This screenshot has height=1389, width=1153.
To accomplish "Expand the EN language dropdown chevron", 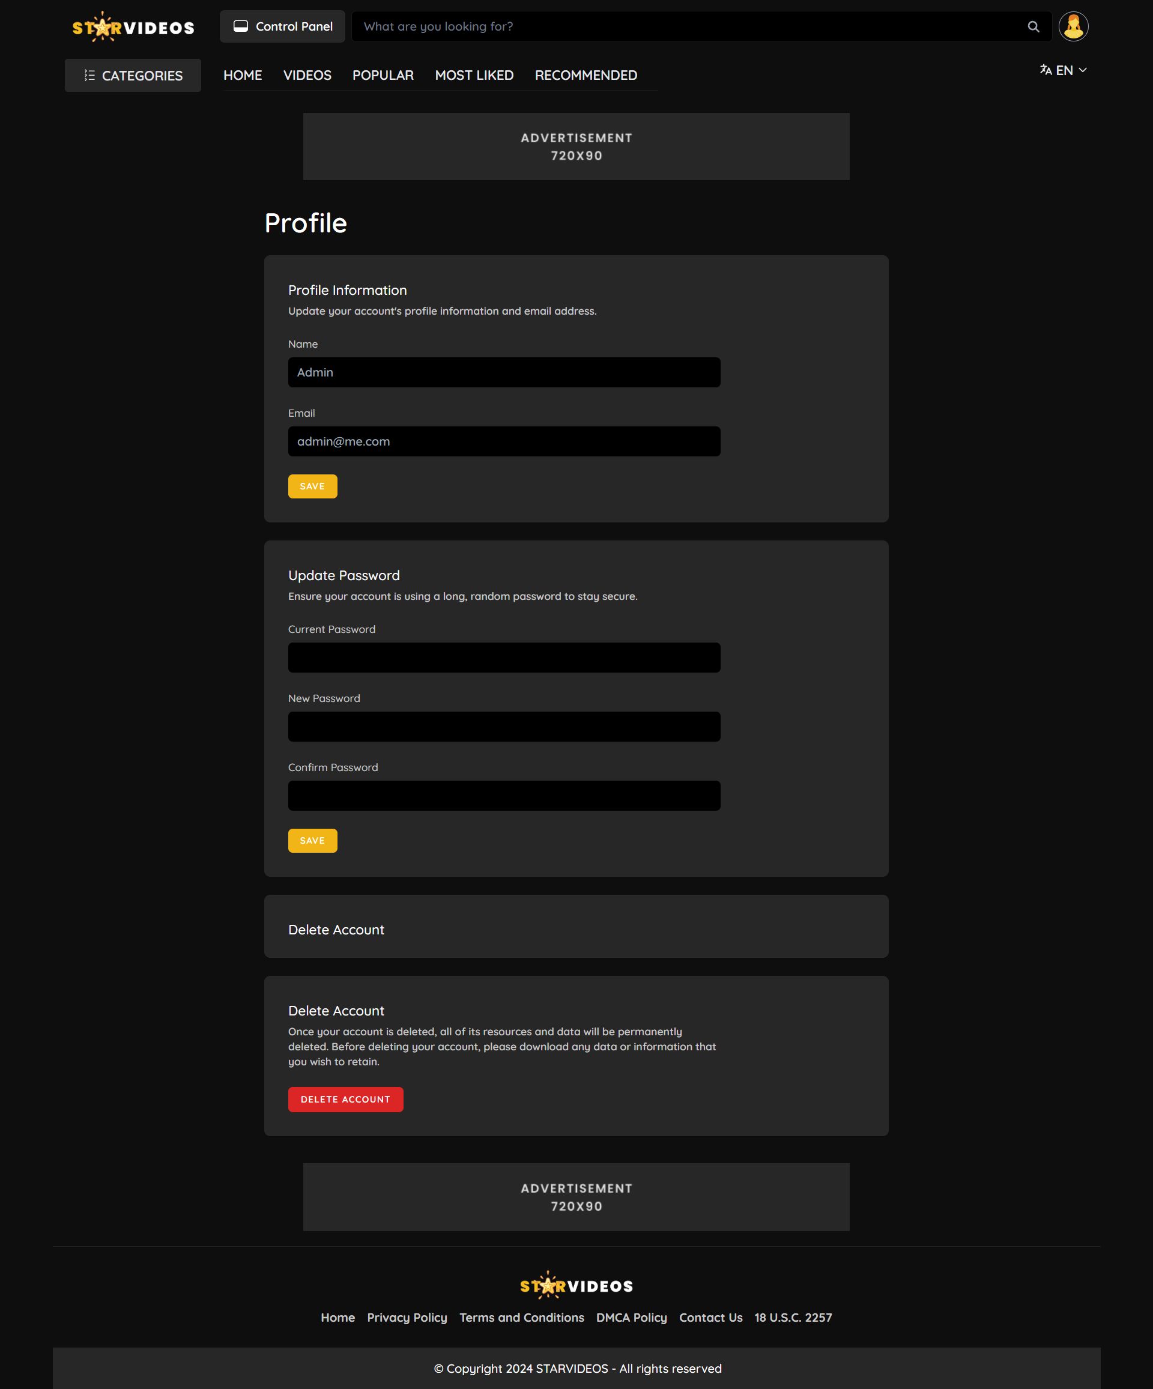I will [x=1083, y=70].
